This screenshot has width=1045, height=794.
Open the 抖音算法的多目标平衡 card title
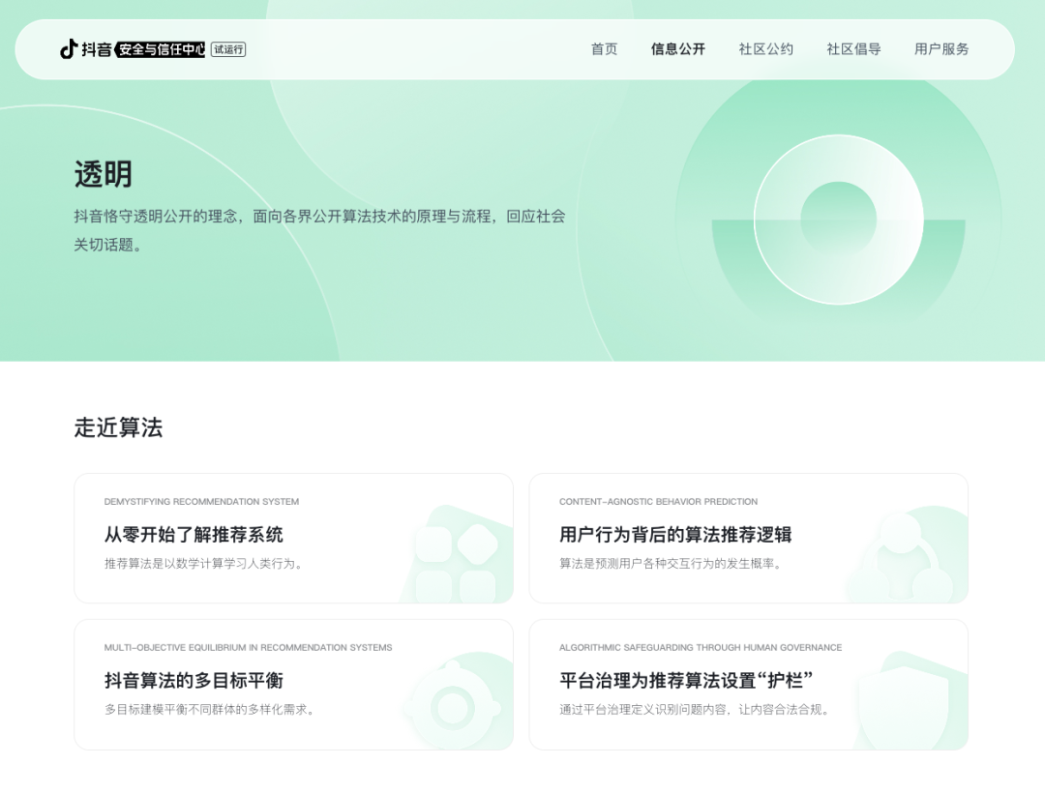194,680
